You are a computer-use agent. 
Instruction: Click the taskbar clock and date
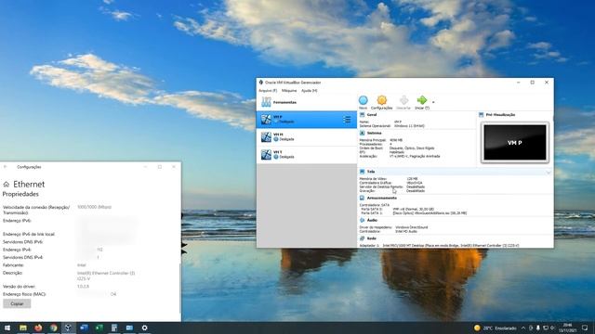[568, 328]
